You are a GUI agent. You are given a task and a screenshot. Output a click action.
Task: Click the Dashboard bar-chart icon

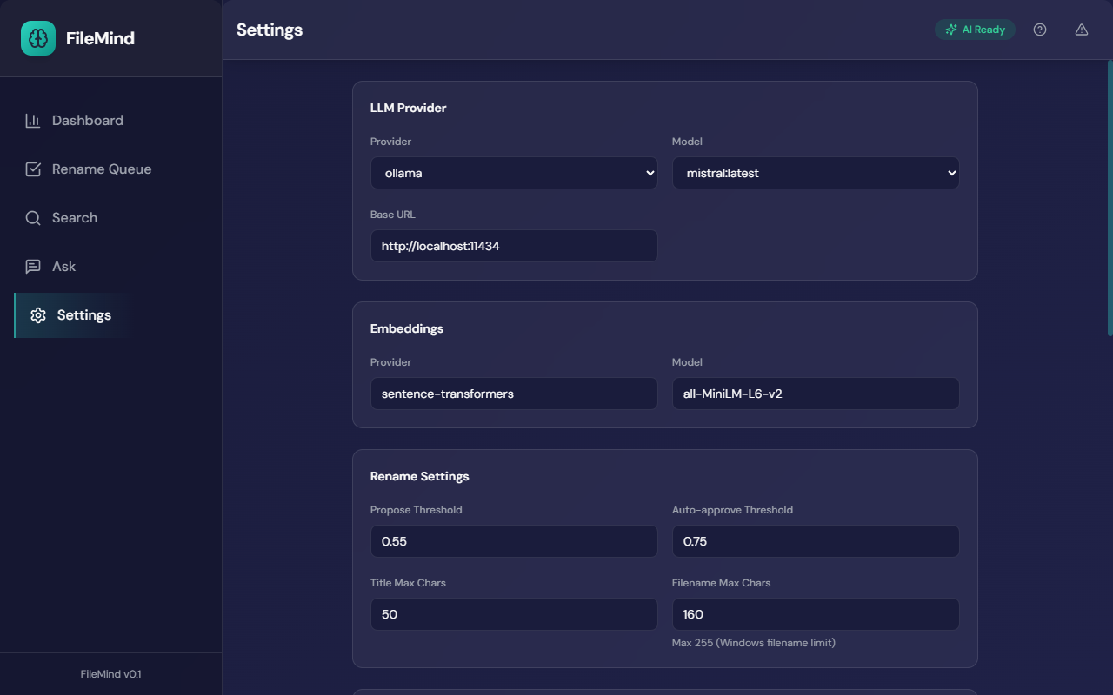pyautogui.click(x=32, y=120)
